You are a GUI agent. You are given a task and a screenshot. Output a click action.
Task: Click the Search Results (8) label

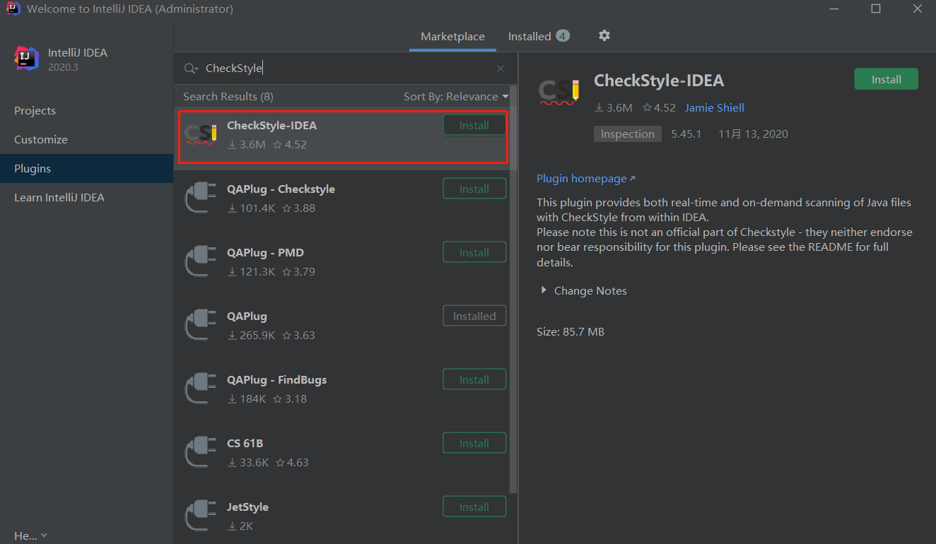click(228, 96)
